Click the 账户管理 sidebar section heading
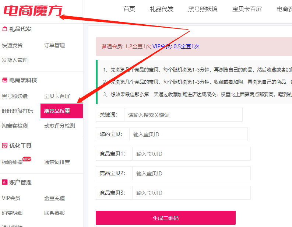Screen dimensions: 292x227 click(x=21, y=182)
